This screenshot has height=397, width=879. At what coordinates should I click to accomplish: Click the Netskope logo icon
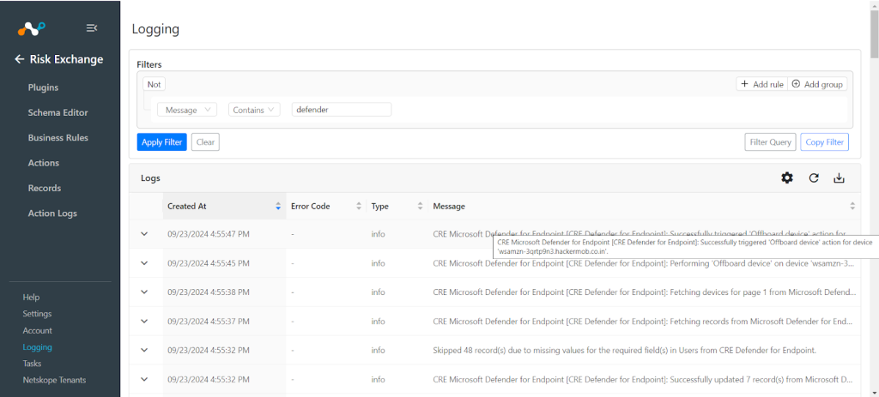point(31,28)
